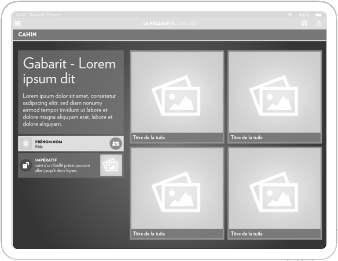This screenshot has height=261, width=338.
Task: Check the Wi-Fi status icon
Action: click(x=290, y=15)
